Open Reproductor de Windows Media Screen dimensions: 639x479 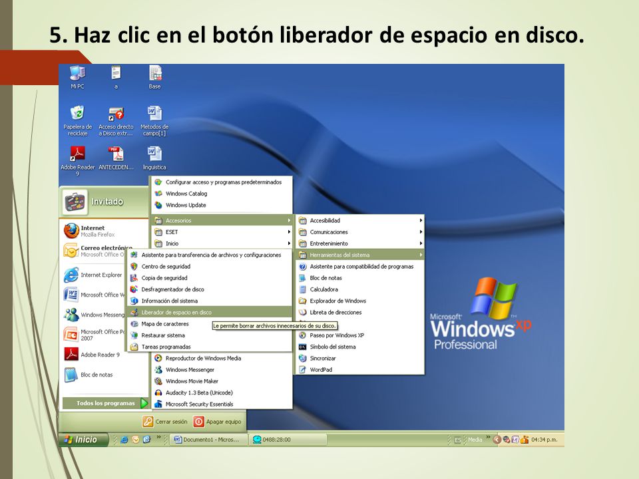pyautogui.click(x=222, y=358)
